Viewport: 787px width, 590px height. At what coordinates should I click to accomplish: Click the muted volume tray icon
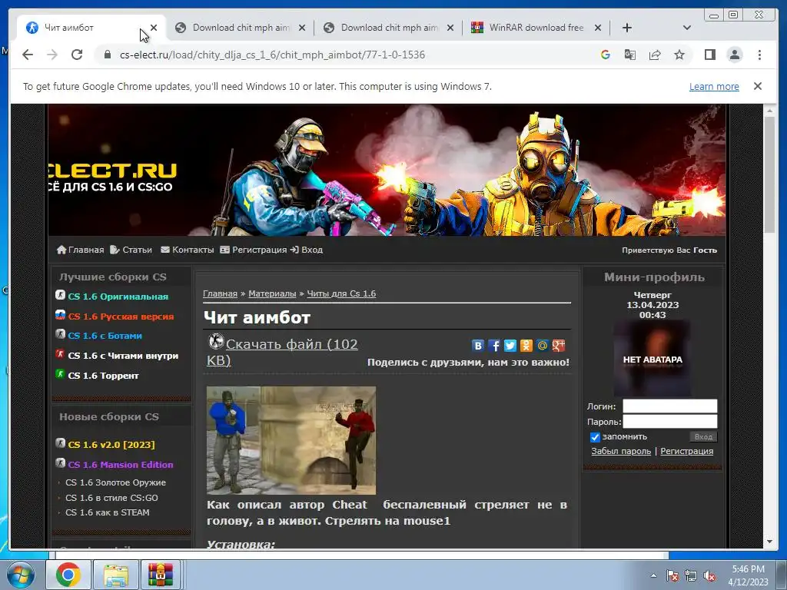709,576
